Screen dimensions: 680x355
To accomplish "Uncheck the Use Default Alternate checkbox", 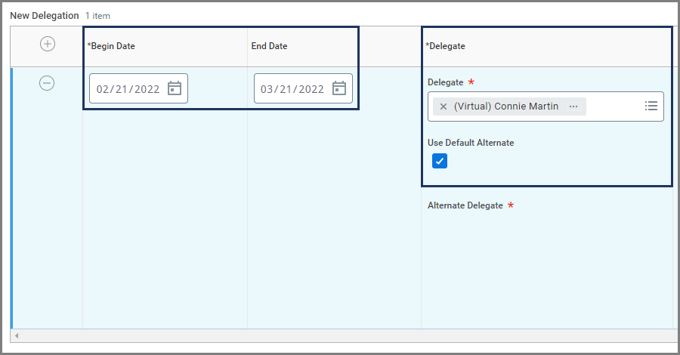I will pyautogui.click(x=440, y=161).
